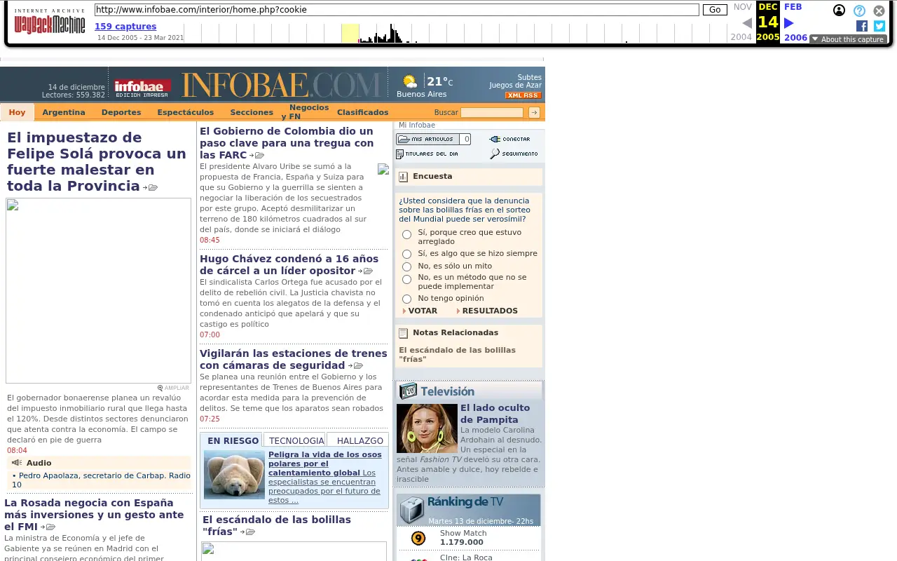This screenshot has width=897, height=561.
Task: Open the Infobae Edición Impresa logo
Action: click(142, 88)
